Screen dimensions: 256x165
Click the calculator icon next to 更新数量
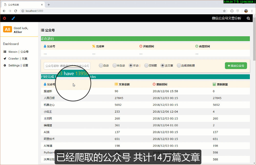214,84
